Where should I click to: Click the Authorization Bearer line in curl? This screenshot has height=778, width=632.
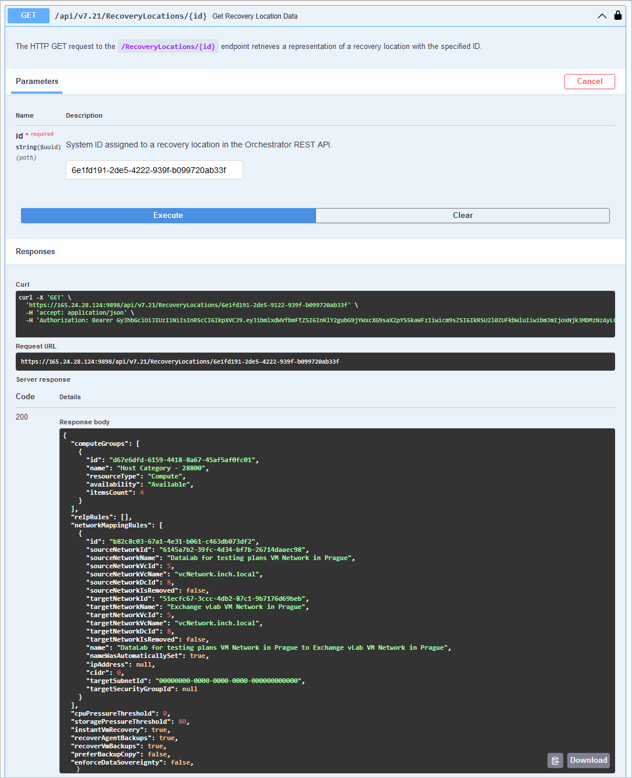(x=321, y=320)
